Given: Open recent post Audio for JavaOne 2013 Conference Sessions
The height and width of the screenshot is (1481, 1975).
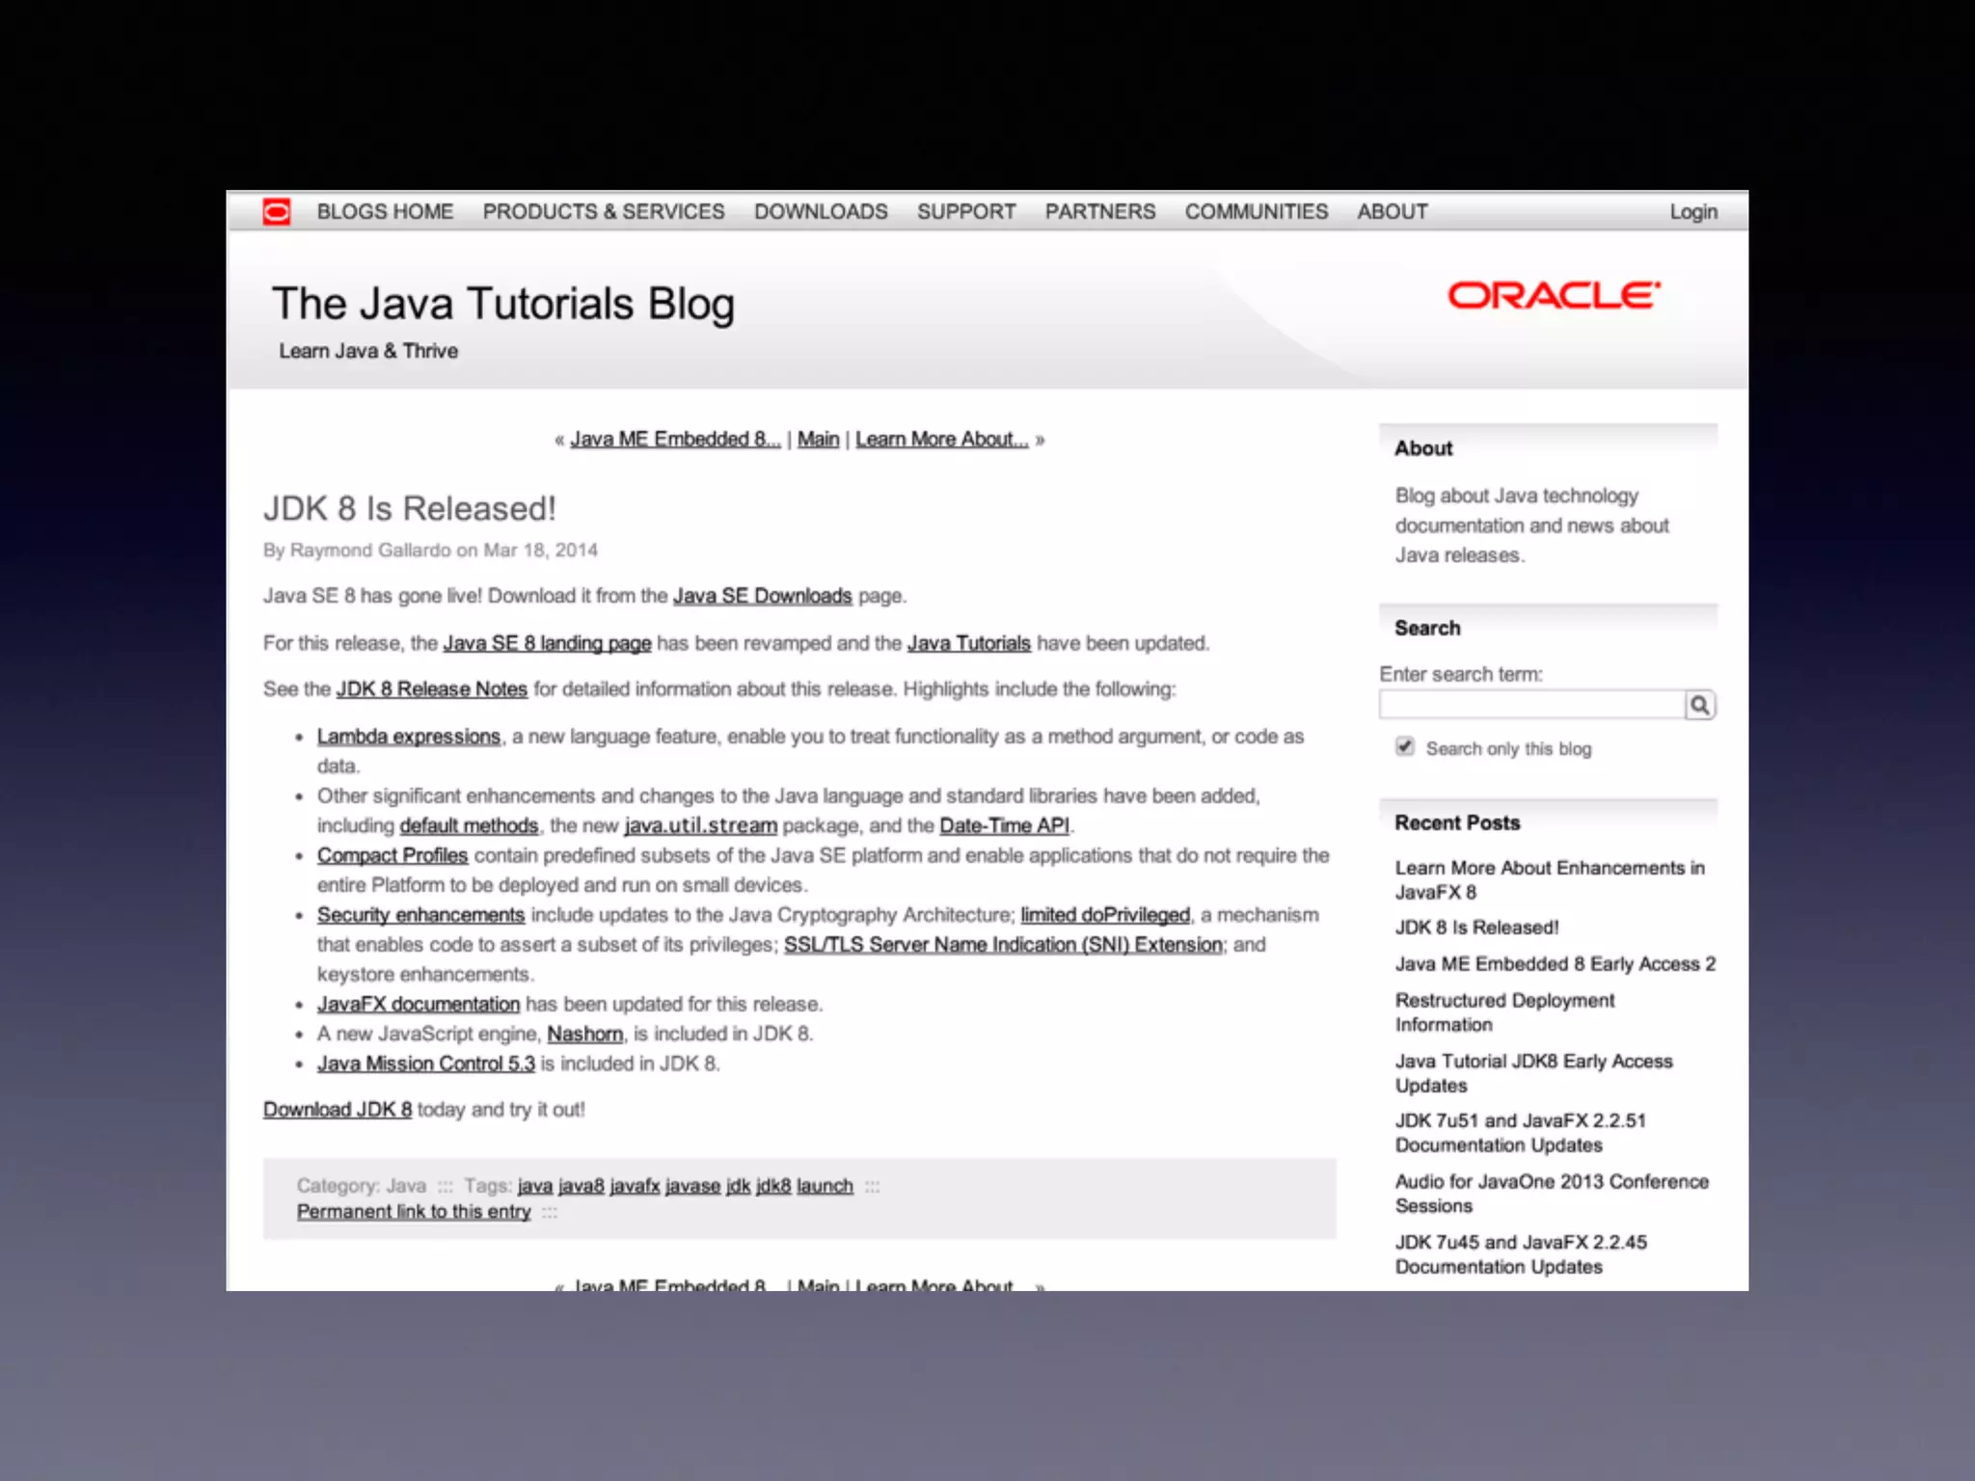Looking at the screenshot, I should click(x=1552, y=1194).
